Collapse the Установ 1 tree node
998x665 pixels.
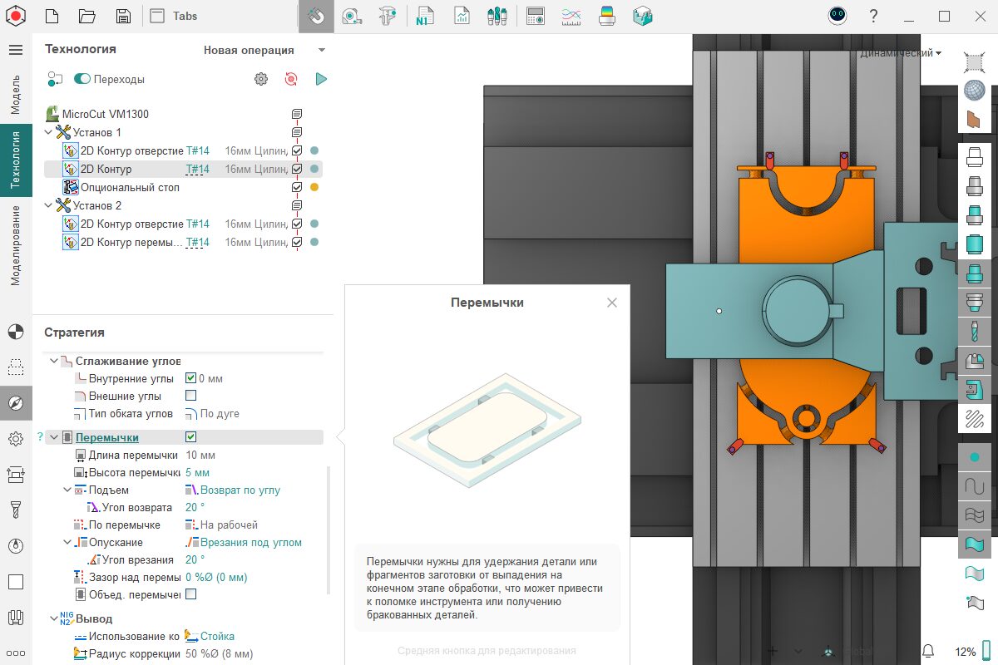[x=48, y=132]
